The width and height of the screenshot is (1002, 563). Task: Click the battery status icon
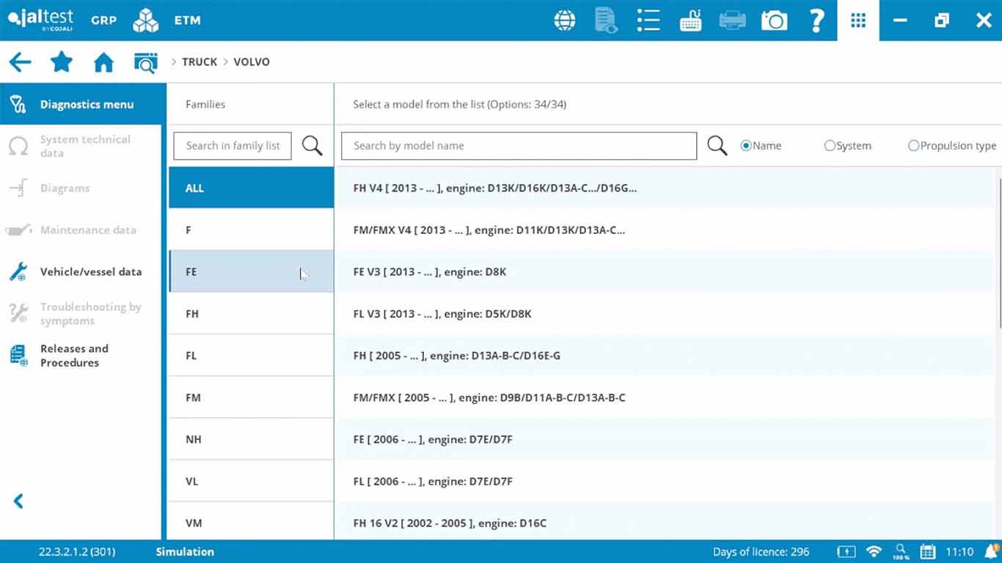846,552
